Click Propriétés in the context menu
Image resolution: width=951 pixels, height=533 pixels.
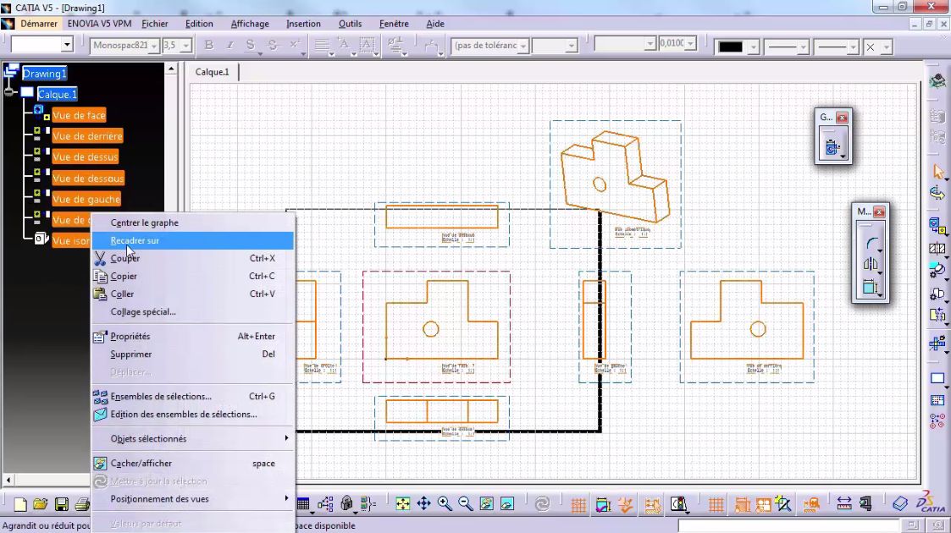pyautogui.click(x=131, y=336)
